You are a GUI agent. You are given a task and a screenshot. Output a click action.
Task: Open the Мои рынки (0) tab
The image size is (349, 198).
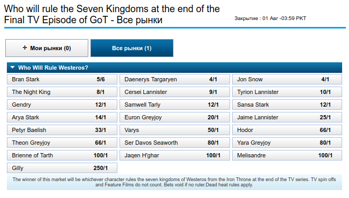coord(47,48)
